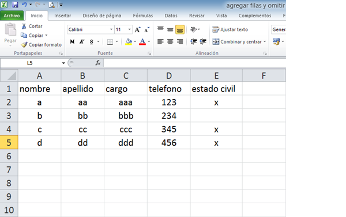The height and width of the screenshot is (217, 346).
Task: Click the Save icon in quick access toolbar
Action: coord(15,5)
